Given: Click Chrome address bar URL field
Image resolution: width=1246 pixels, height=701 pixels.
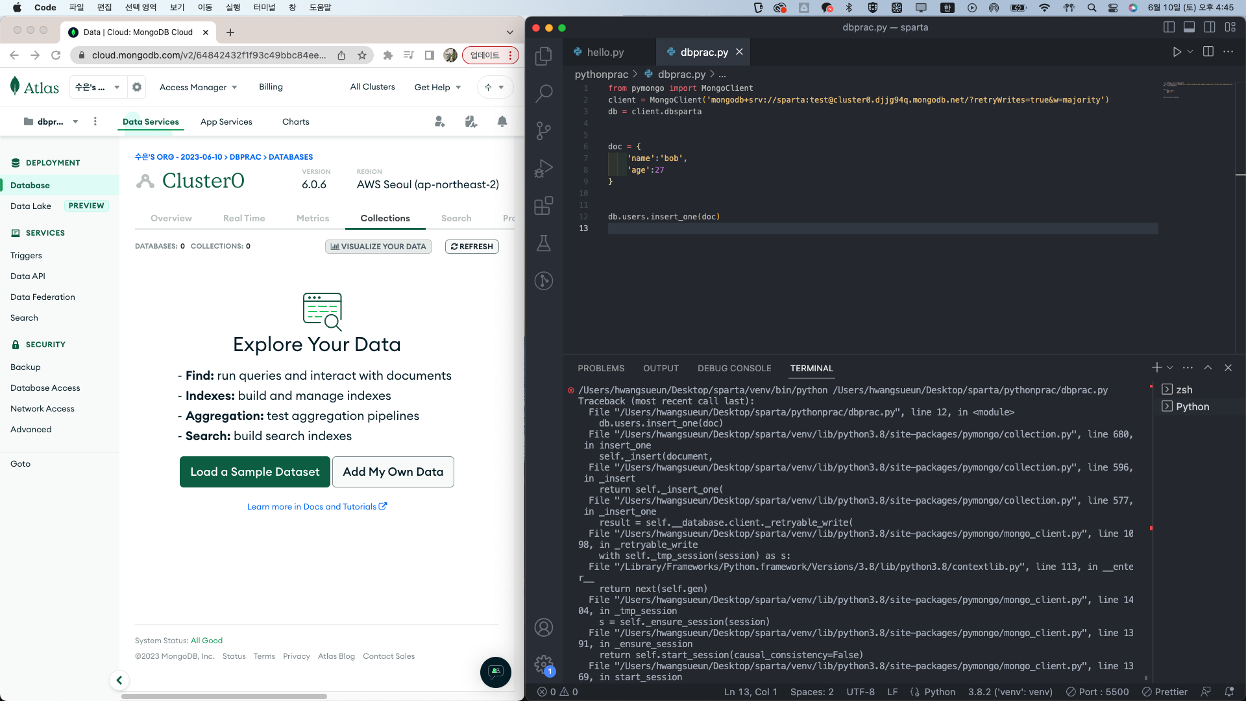Looking at the screenshot, I should (209, 55).
